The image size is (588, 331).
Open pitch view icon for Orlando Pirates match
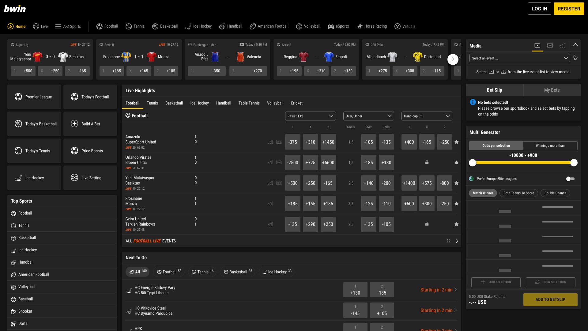[279, 162]
